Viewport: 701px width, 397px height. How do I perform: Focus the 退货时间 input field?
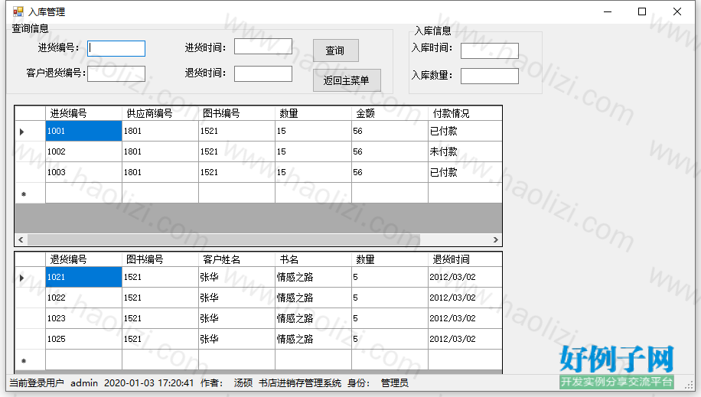tap(263, 73)
